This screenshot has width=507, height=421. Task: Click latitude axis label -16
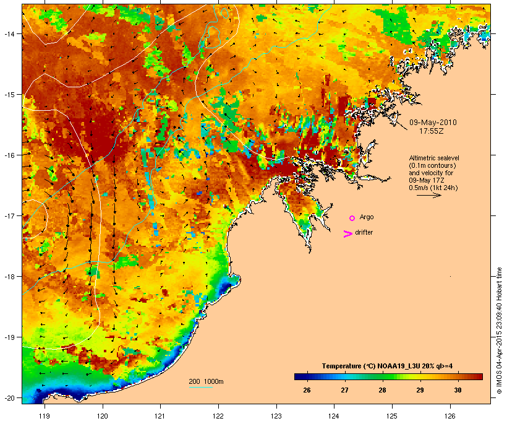[9, 155]
